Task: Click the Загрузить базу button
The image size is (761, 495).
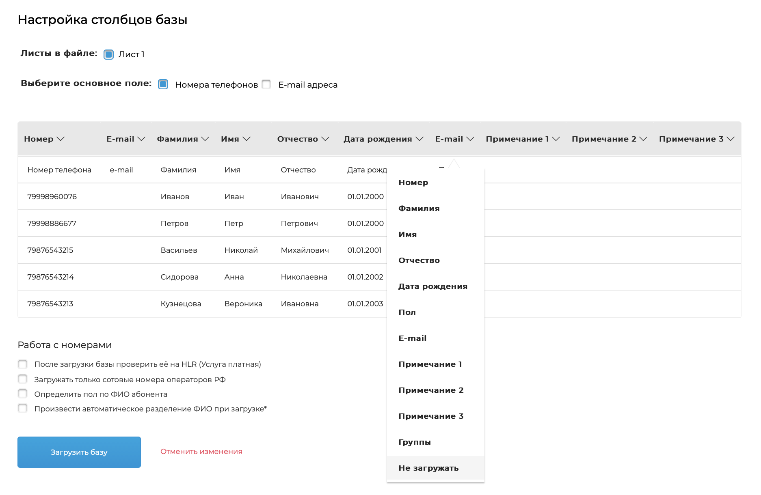Action: (79, 452)
